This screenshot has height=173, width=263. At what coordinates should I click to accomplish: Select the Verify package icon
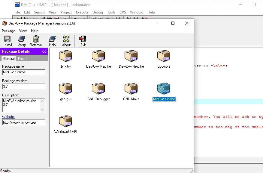click(21, 40)
